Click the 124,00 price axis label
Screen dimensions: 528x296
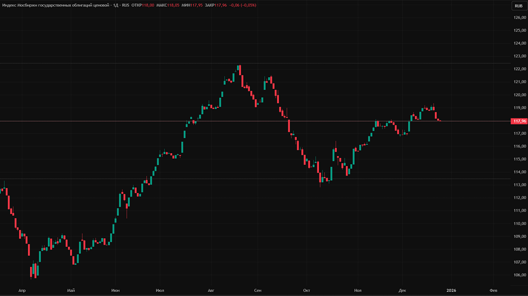tap(520, 43)
